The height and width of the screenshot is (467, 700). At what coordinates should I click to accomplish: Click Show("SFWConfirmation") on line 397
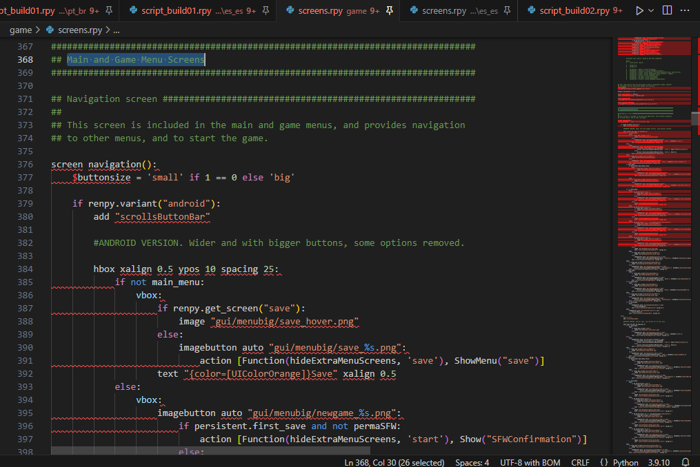point(520,439)
